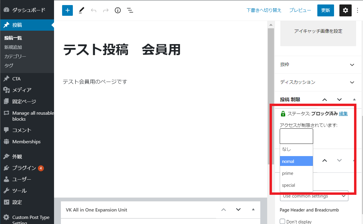Click the access restriction select box
363x224 pixels.
click(x=296, y=136)
